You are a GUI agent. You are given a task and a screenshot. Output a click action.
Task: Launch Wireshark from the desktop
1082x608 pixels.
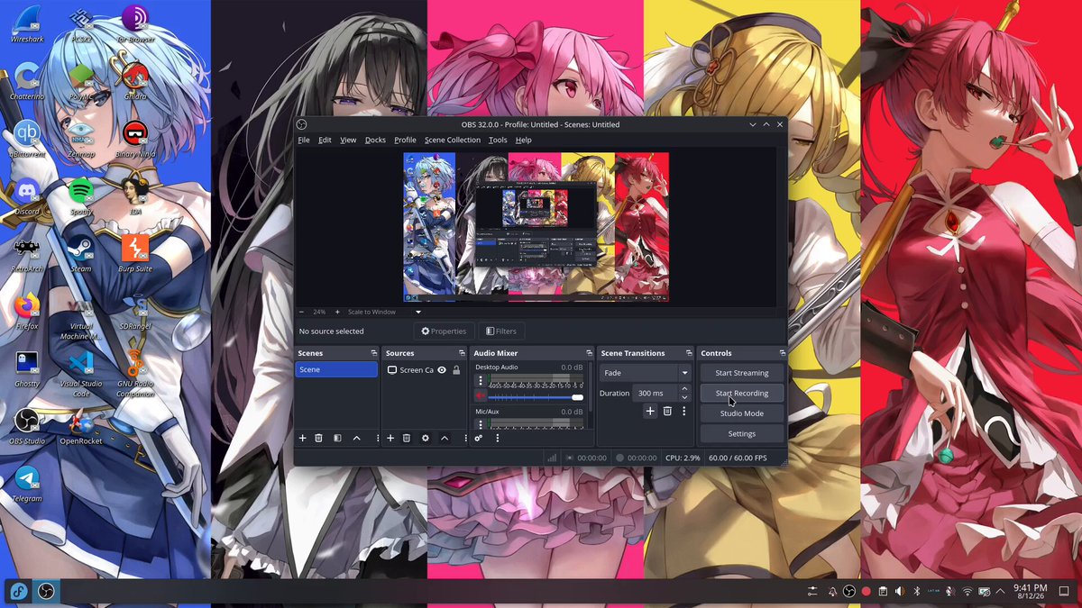pyautogui.click(x=27, y=24)
